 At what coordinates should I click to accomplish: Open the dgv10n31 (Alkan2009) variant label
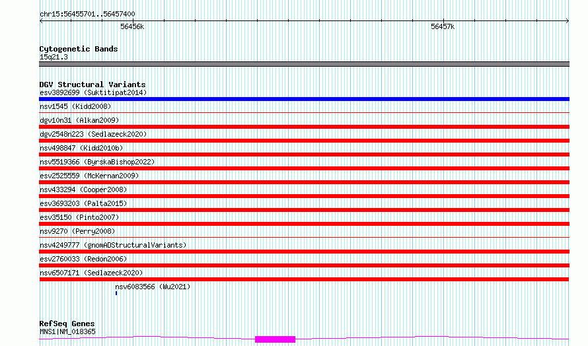[79, 120]
